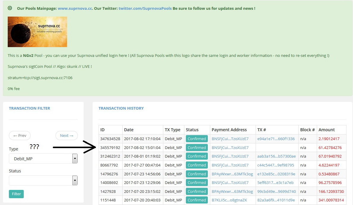Viewport: 353px width, 205px height.
Task: Go to the previous page with Prev
Action: (20, 135)
